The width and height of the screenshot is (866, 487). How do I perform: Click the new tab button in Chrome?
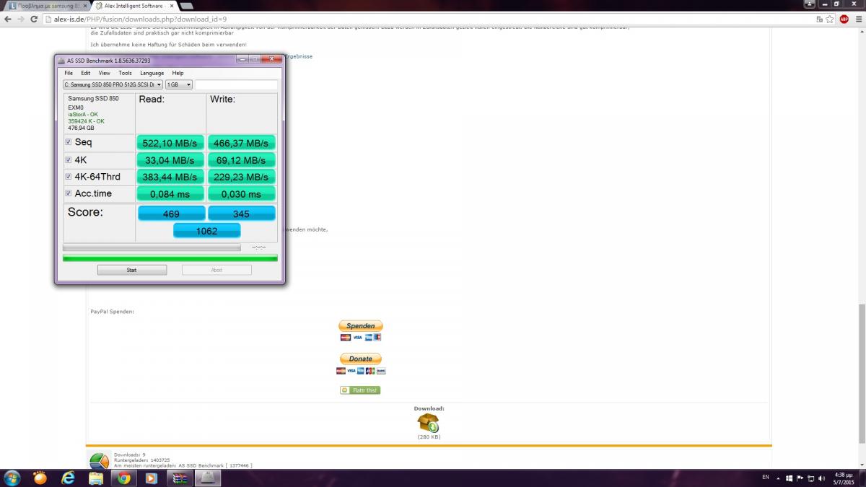click(185, 6)
